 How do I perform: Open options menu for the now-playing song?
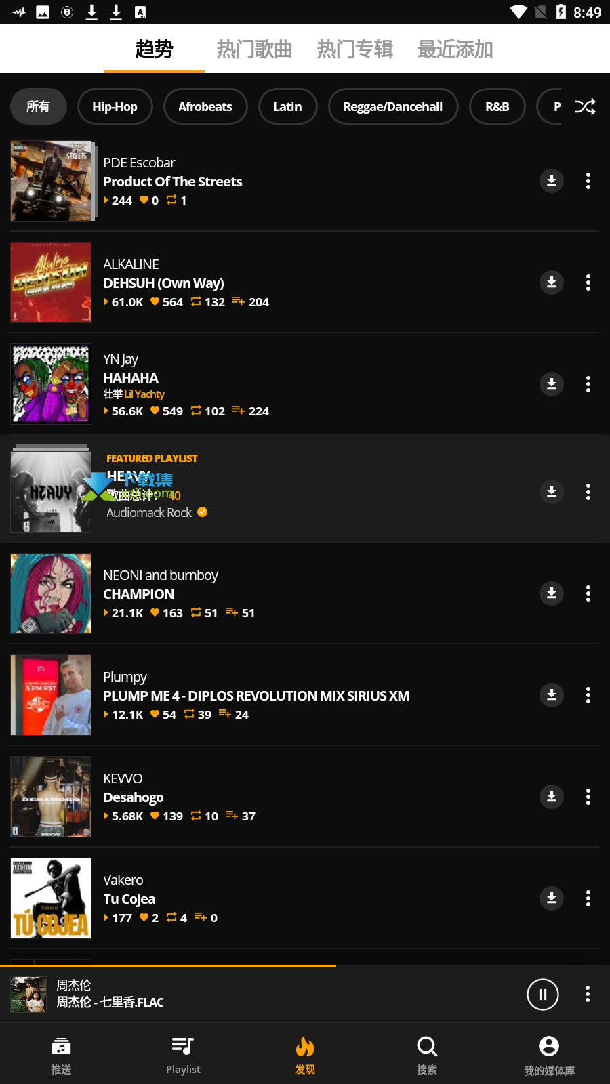(587, 994)
